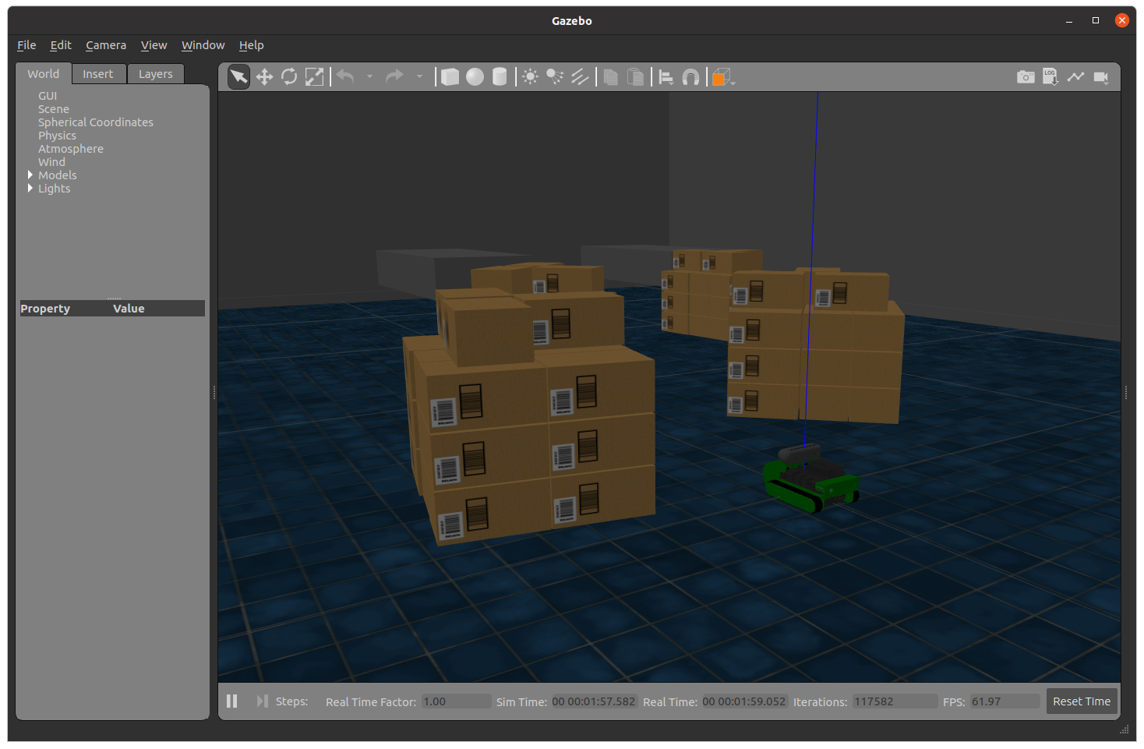The image size is (1144, 749).
Task: Add a point light
Action: coord(530,76)
